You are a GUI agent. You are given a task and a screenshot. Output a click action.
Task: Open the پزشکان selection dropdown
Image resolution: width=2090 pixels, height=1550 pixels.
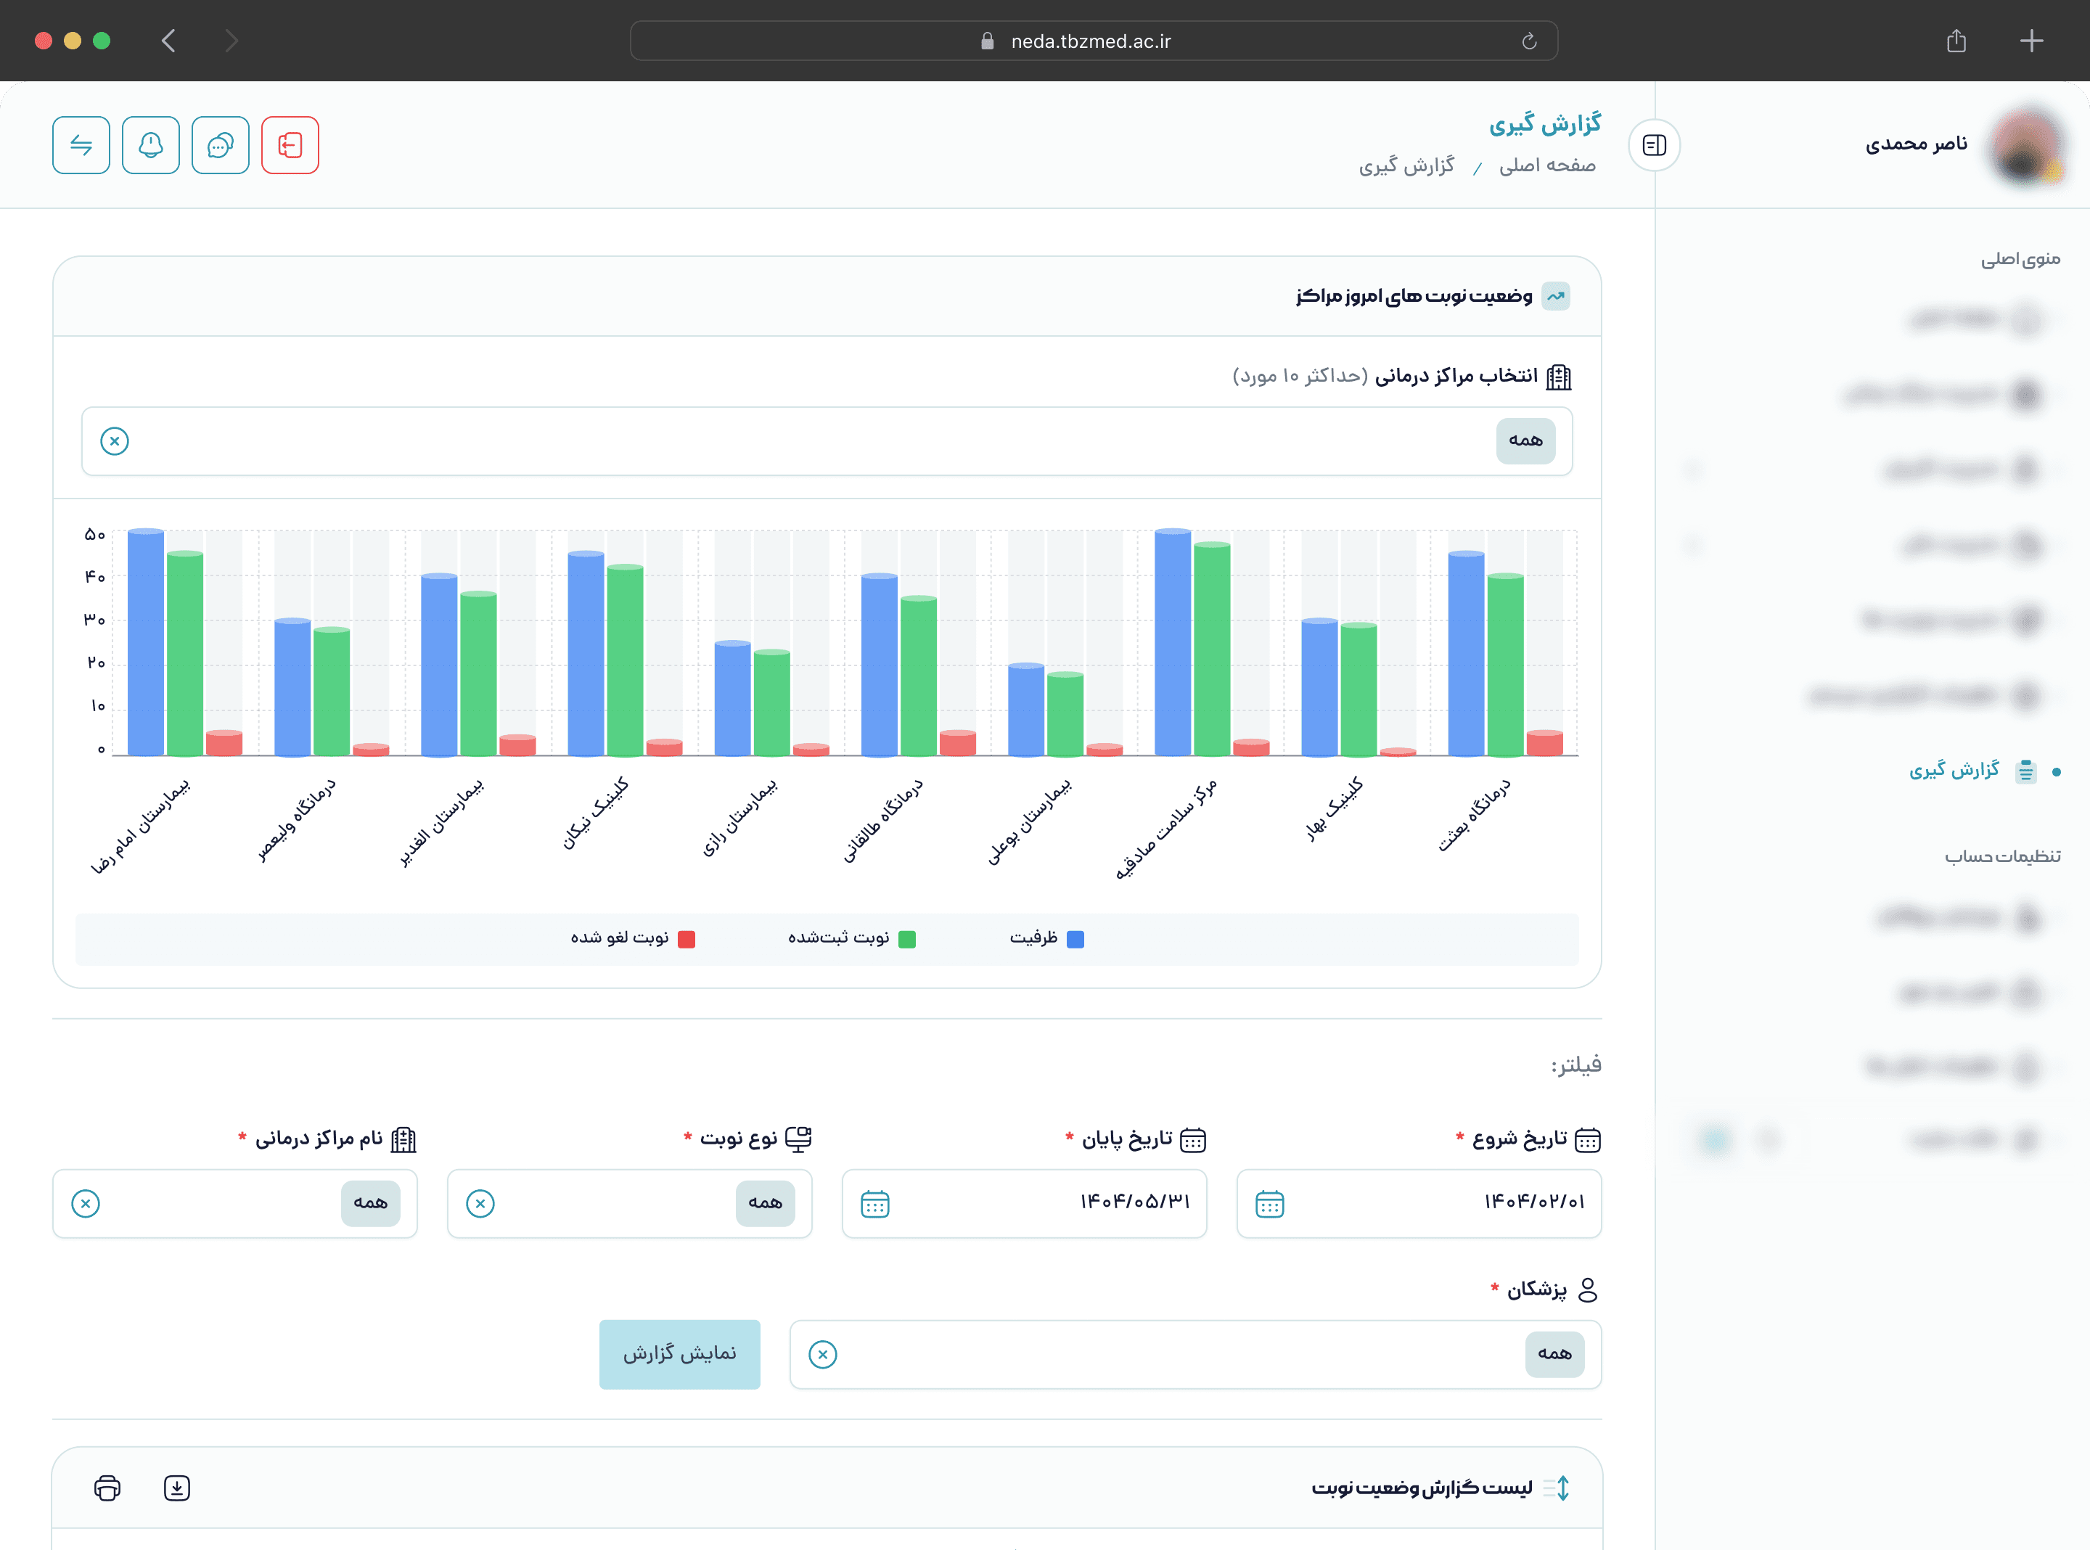(1195, 1355)
